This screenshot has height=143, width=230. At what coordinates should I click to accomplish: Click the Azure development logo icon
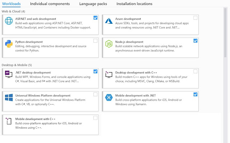(x=109, y=21)
